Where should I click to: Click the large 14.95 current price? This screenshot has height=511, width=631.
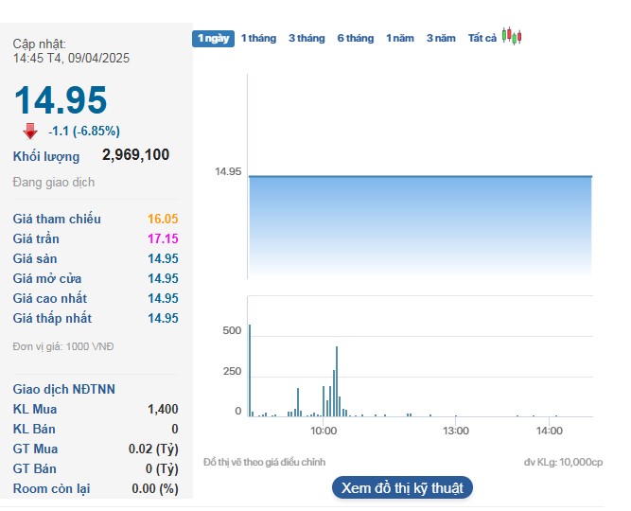click(60, 100)
